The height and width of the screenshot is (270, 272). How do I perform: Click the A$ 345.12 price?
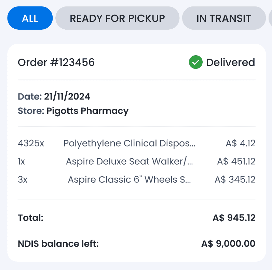tap(235, 179)
